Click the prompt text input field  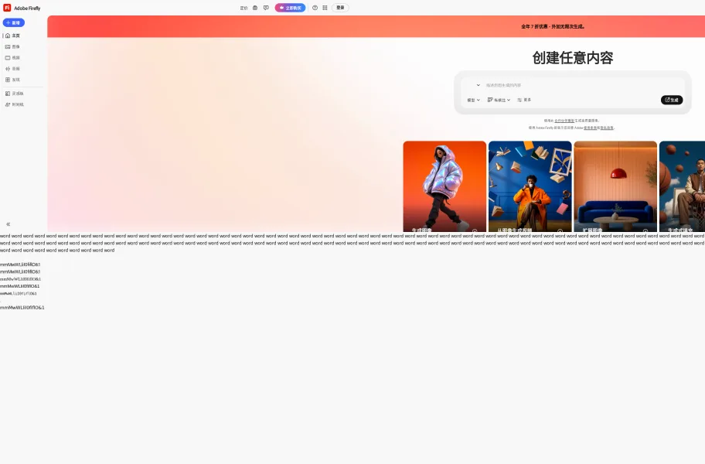click(582, 85)
